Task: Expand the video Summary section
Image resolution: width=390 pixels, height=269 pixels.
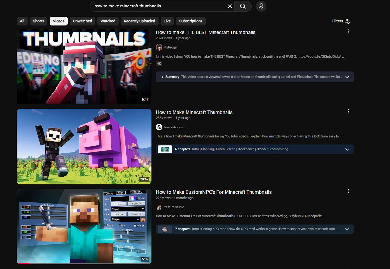Action: point(347,77)
